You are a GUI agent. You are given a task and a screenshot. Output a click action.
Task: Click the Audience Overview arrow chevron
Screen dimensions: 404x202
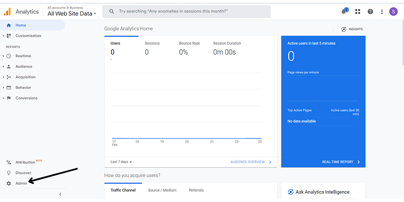[270, 162]
